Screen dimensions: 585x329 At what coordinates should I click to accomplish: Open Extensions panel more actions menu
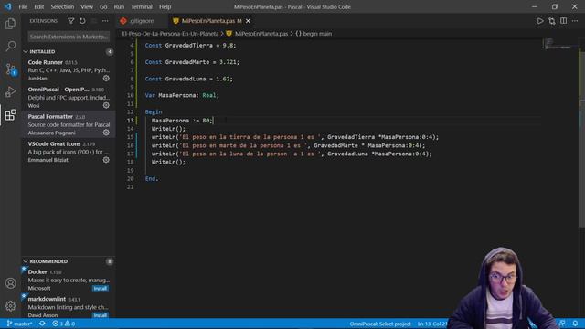[105, 21]
